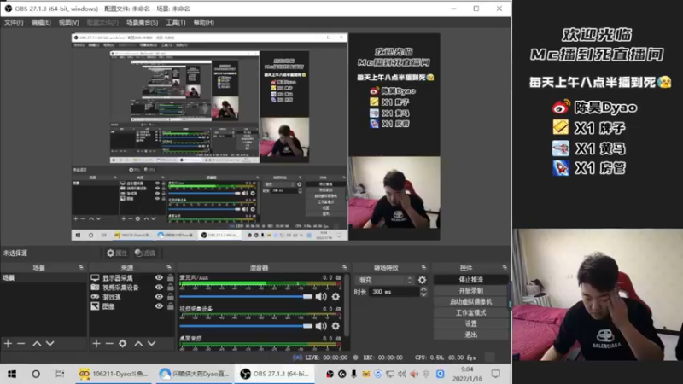Open the Cortana search circle on taskbar
683x384 pixels.
[x=36, y=374]
